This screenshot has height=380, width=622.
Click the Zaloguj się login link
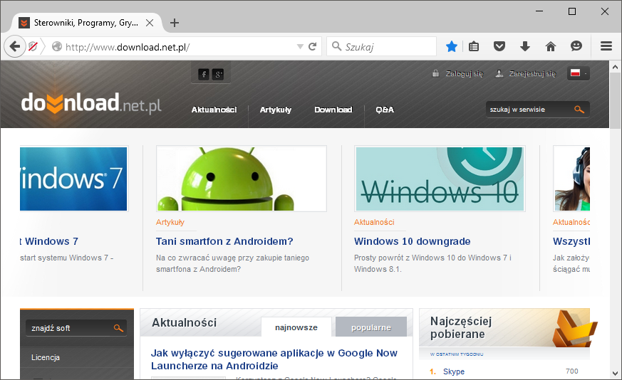pos(465,74)
